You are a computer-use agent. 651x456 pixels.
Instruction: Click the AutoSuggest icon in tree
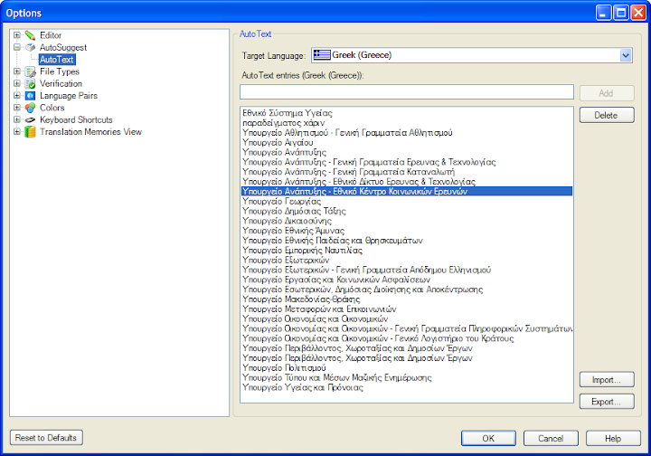(30, 47)
